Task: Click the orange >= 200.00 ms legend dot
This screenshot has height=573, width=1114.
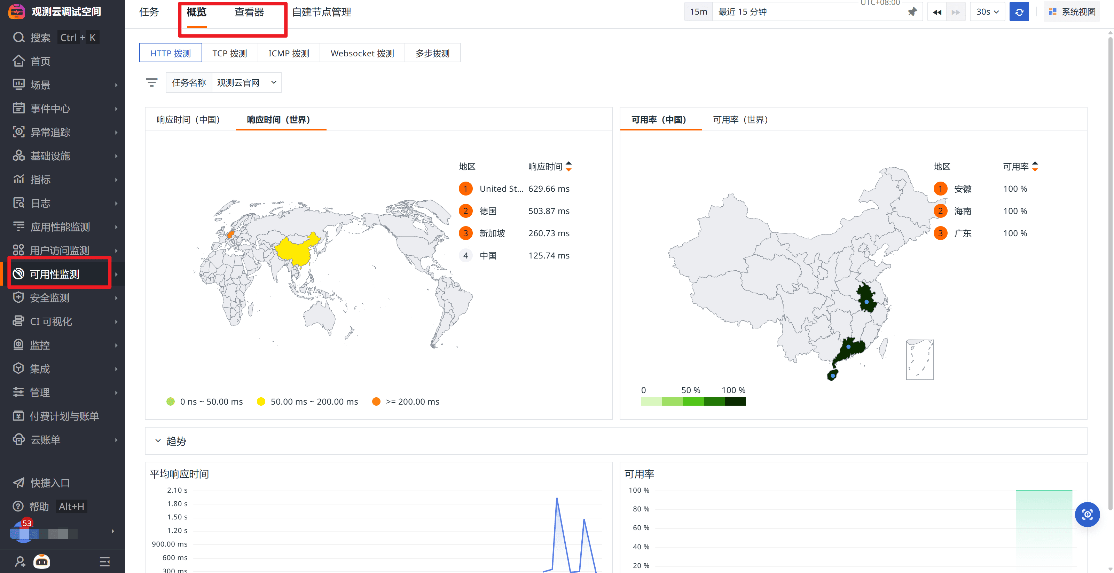Action: click(376, 401)
